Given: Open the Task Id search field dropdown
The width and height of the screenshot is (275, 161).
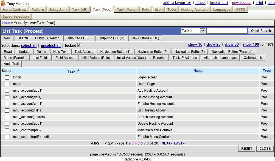Looking at the screenshot, I should coord(202,31).
